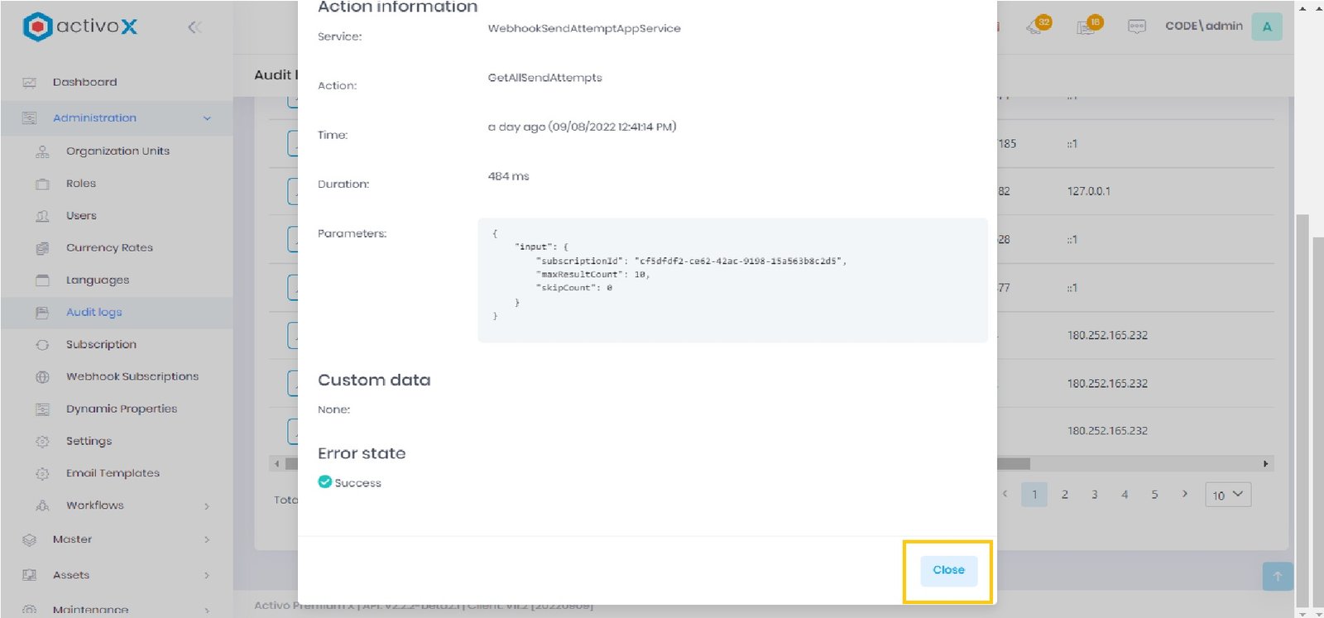Open the chat messages icon

pyautogui.click(x=1137, y=26)
